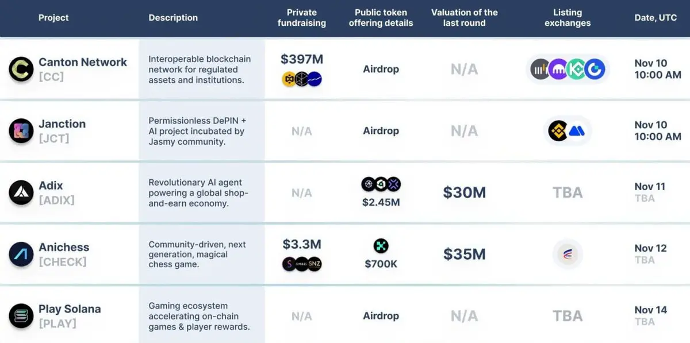690x343 pixels.
Task: Click the Airdrop label in the Janction row
Action: pos(381,131)
